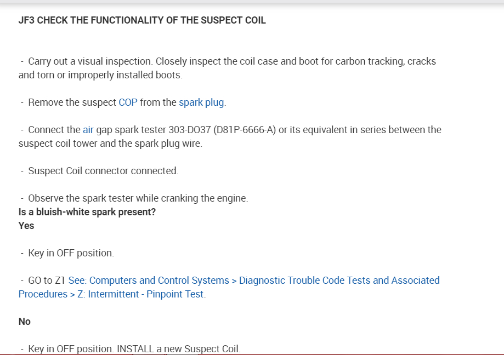Select the bold No answer label
Screen dimensions: 504x355
click(x=25, y=322)
